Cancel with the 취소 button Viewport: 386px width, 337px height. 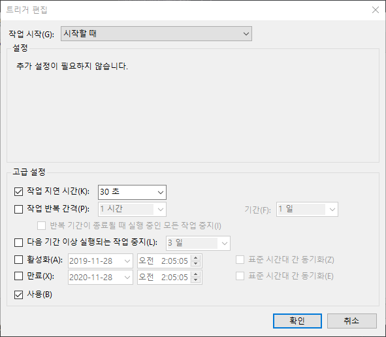coord(352,321)
